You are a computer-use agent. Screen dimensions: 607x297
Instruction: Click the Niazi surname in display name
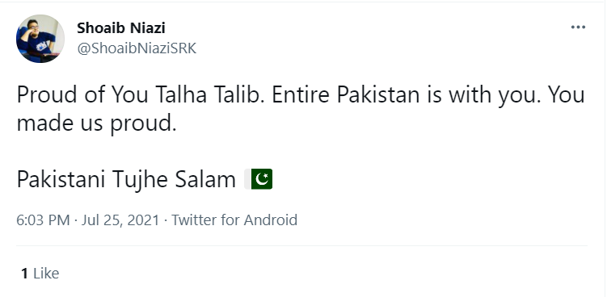tap(147, 27)
